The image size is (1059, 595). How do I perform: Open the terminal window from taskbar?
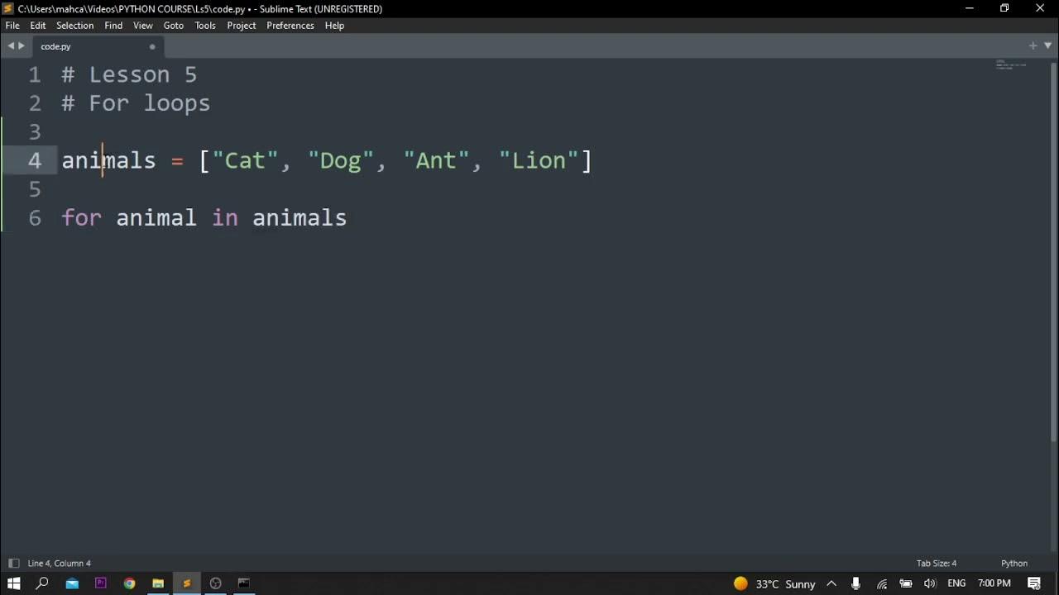click(x=244, y=583)
